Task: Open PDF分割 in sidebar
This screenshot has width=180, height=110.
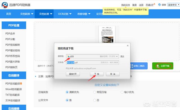Action: (x=10, y=39)
